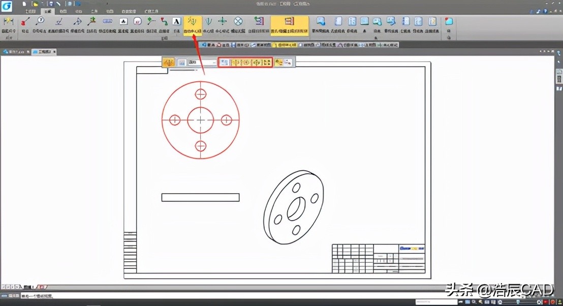563x306 pixels.
Task: Click the first item on the secondary toolbar strip
Action: (x=208, y=45)
